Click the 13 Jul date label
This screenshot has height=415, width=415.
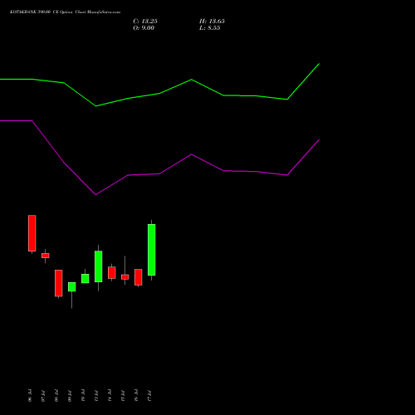(x=96, y=395)
